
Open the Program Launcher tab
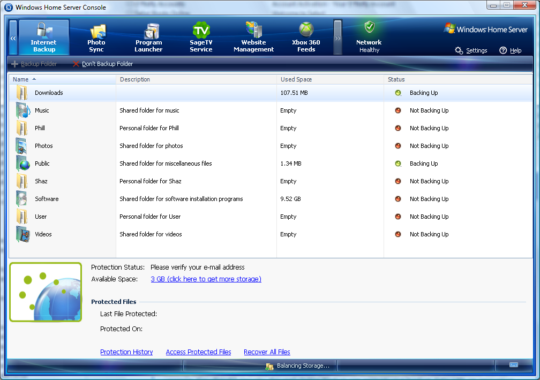[148, 37]
